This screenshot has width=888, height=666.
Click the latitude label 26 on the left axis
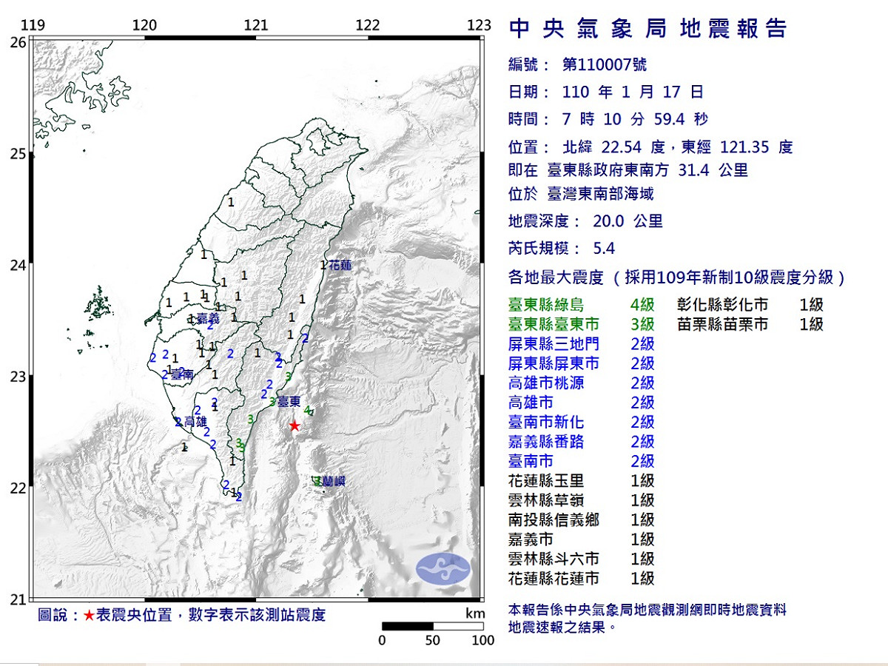(x=18, y=42)
